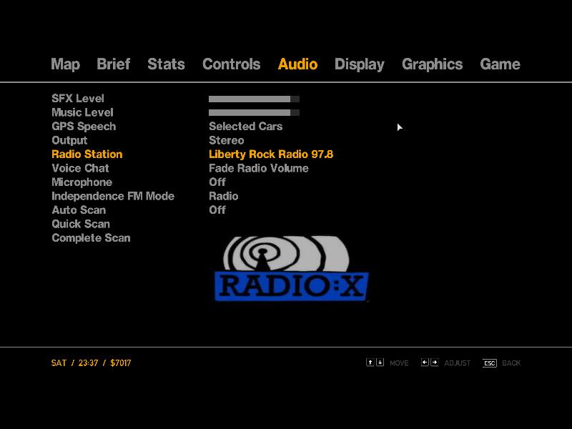Click the Radio X station logo
Viewport: 572px width, 429px height.
292,269
